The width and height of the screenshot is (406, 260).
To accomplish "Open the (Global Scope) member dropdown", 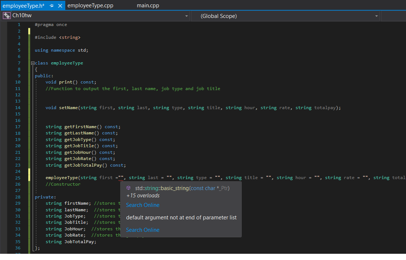I will [x=376, y=16].
